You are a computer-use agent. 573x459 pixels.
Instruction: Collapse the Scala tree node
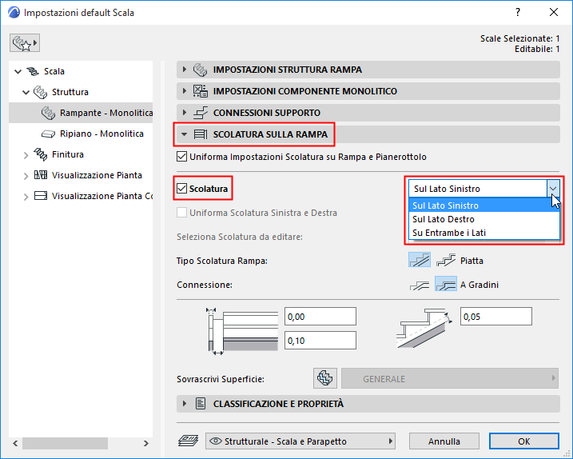click(x=18, y=72)
